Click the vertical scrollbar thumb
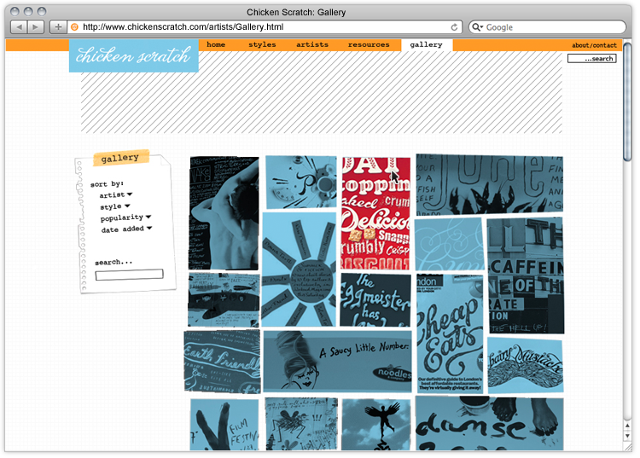 [x=627, y=101]
